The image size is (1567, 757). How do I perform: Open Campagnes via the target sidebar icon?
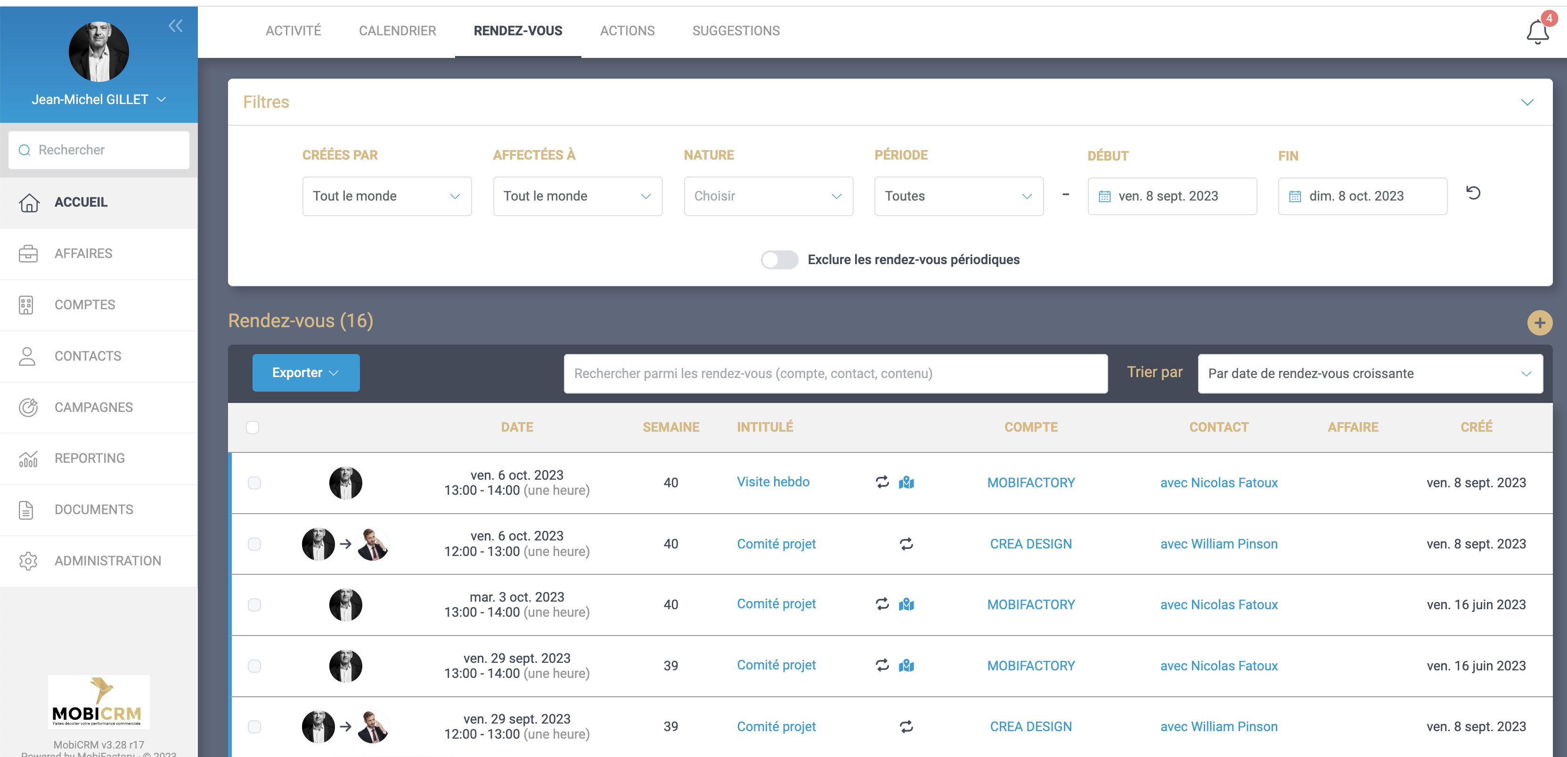tap(28, 407)
